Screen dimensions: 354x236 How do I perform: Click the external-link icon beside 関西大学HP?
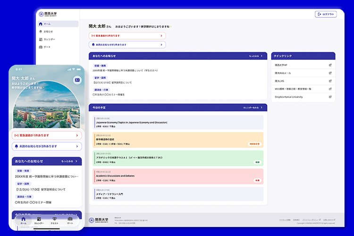coord(330,65)
